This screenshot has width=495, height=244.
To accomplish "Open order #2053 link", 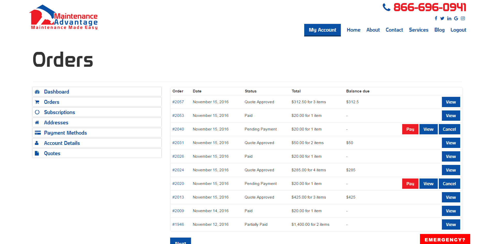I will coord(178,116).
